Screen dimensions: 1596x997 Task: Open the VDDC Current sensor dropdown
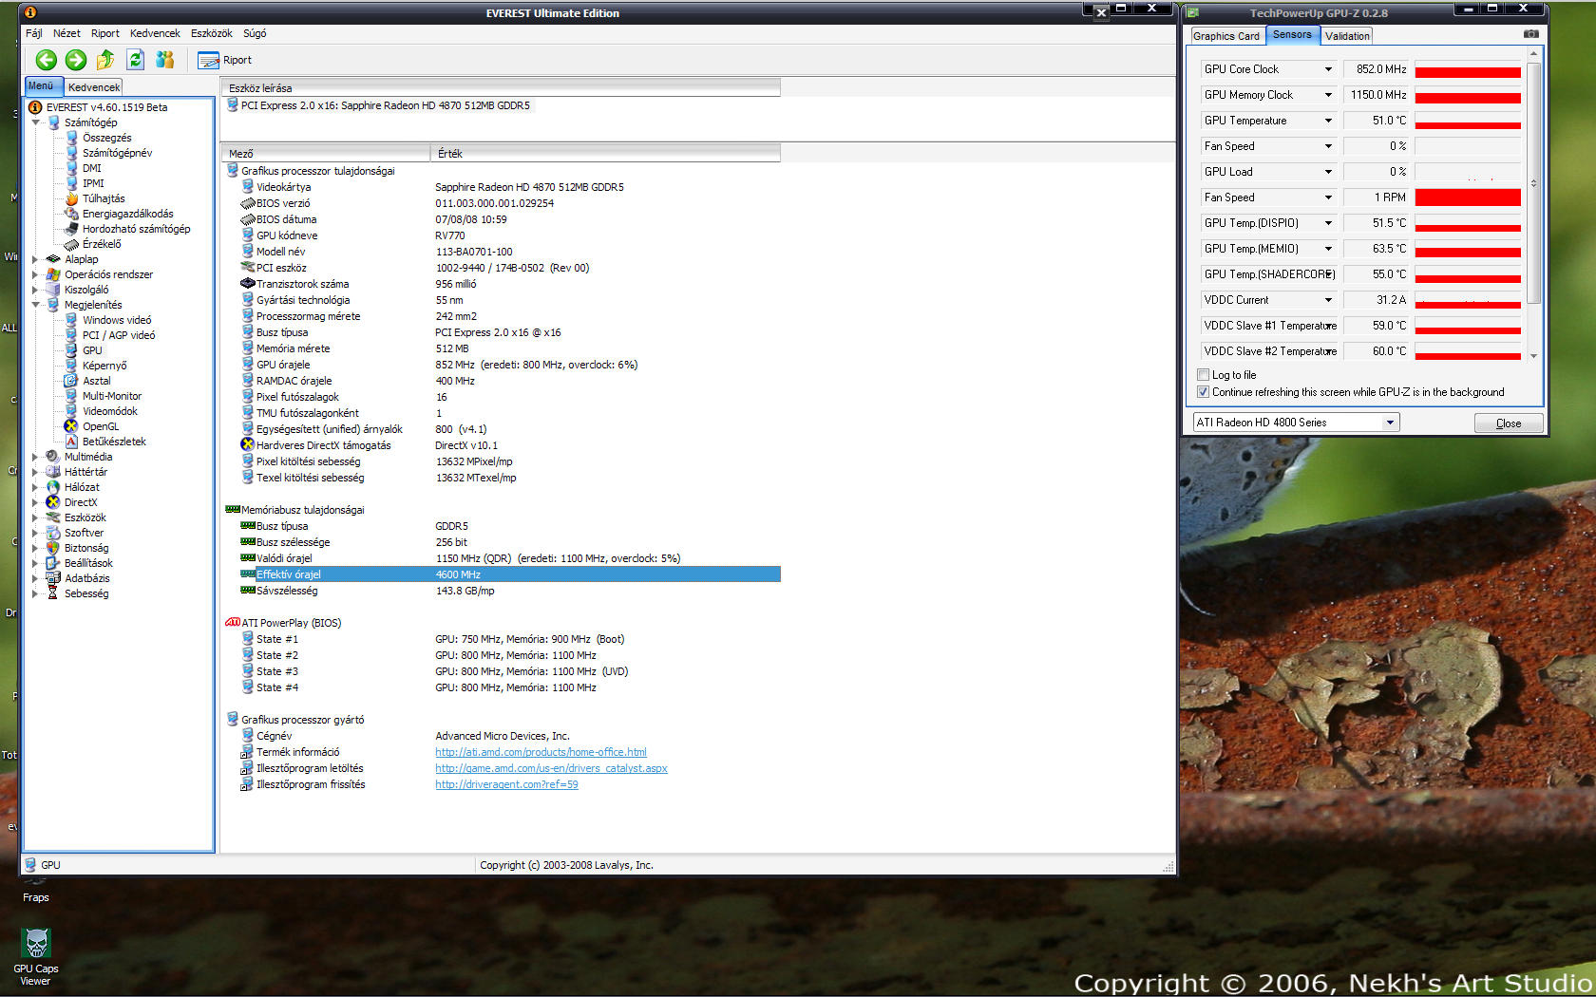pyautogui.click(x=1328, y=300)
